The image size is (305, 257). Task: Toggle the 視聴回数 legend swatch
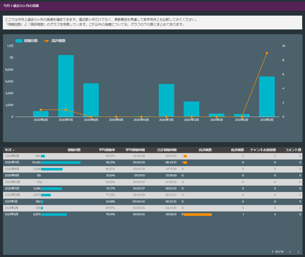click(19, 41)
